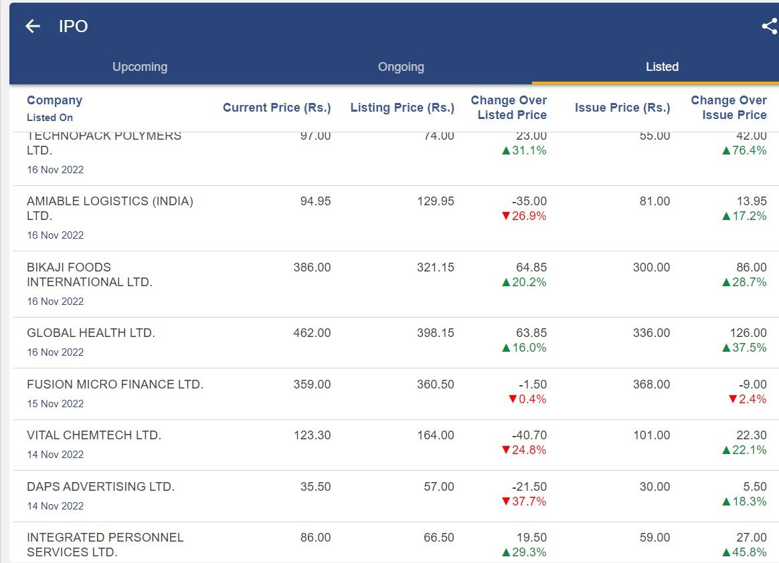Click the IPO page title
This screenshot has width=779, height=563.
tap(73, 26)
